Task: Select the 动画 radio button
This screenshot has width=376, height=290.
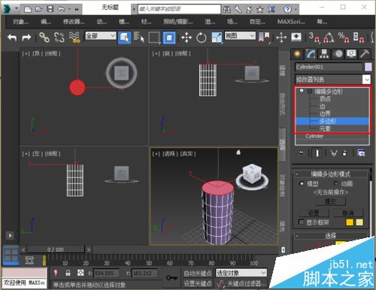Action: 336,183
